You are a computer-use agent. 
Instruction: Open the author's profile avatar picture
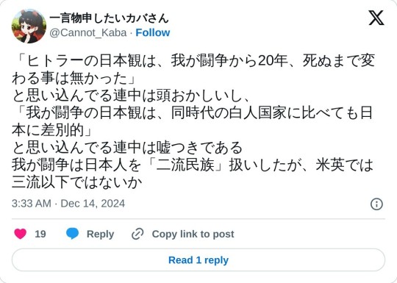(x=29, y=26)
